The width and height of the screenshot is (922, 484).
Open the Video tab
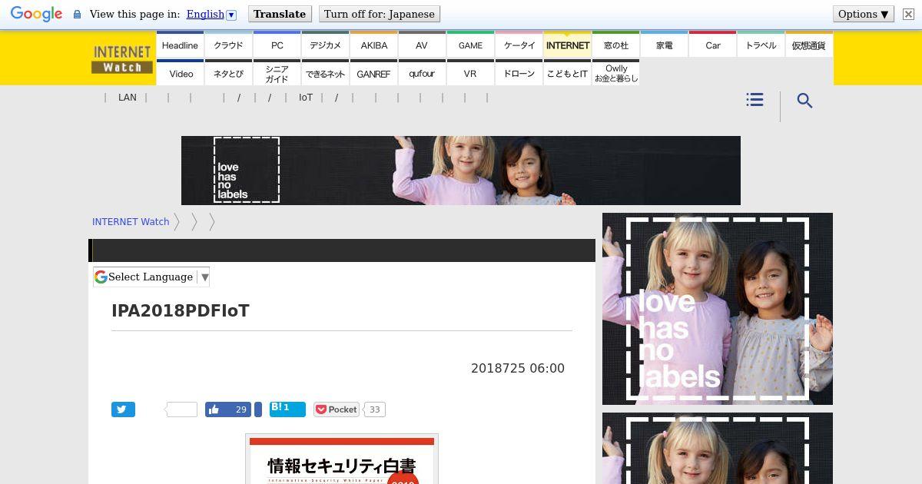(180, 73)
